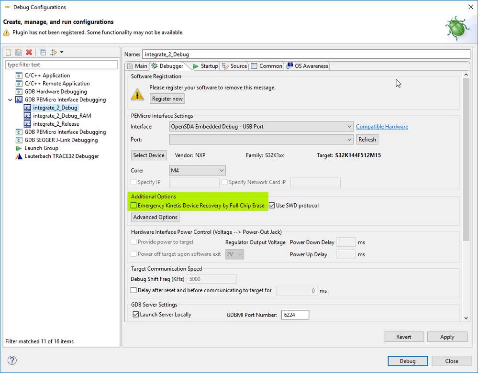Open the Core M4 dropdown
Screen dimensions: 478x373
197,170
